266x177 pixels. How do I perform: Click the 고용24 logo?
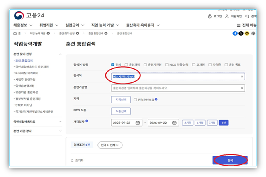point(29,15)
